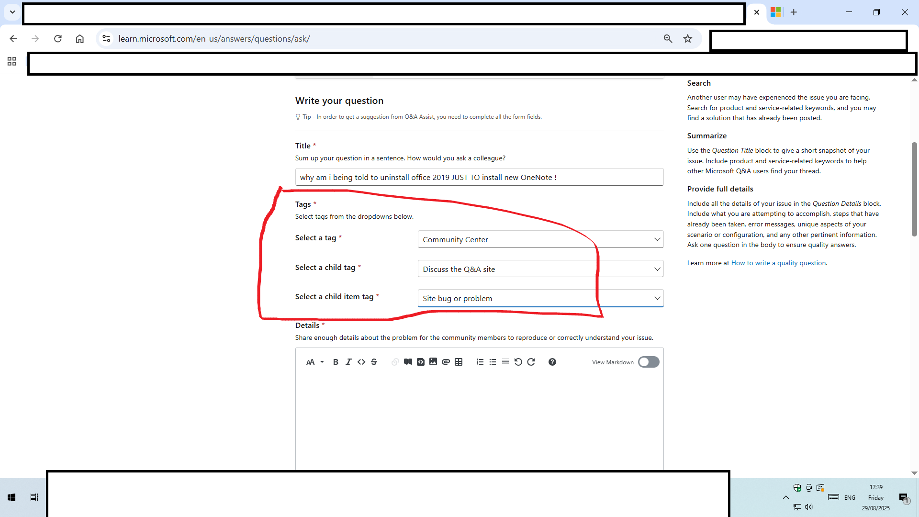
Task: Open the How to write a quality question link
Action: pos(778,263)
